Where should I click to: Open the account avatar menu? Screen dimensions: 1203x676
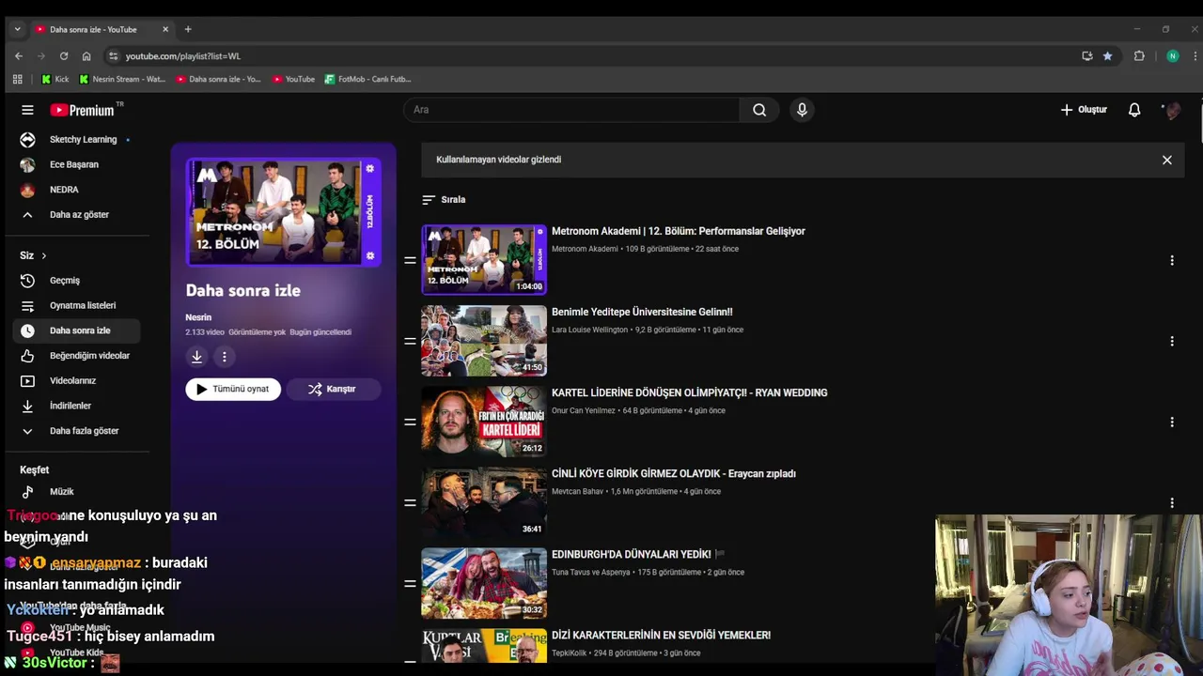pyautogui.click(x=1171, y=110)
